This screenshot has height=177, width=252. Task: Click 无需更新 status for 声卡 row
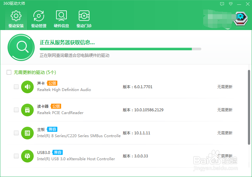point(225,87)
